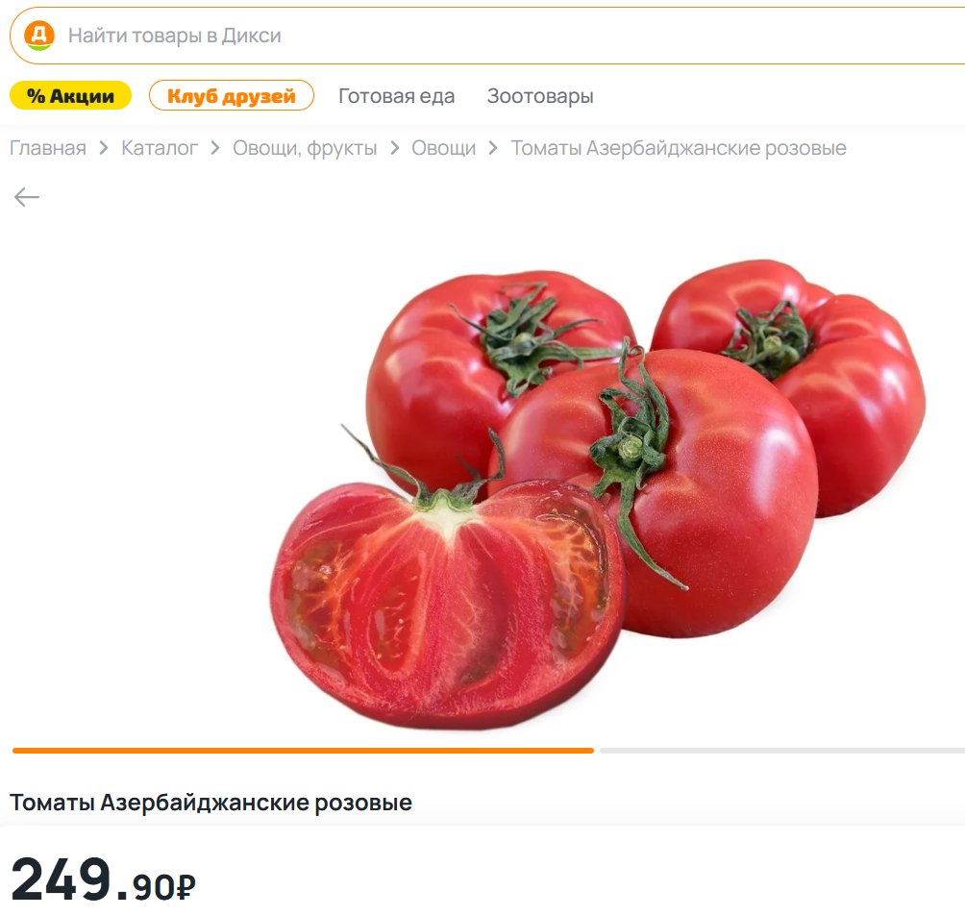Focus the Найти товары в Дикси search field

[x=487, y=36]
